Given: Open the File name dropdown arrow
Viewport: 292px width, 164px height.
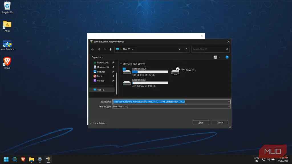Looking at the screenshot, I should pos(229,102).
